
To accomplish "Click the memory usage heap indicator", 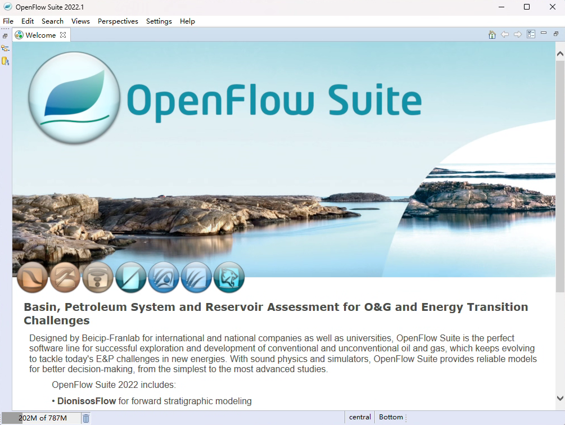I will (40, 418).
